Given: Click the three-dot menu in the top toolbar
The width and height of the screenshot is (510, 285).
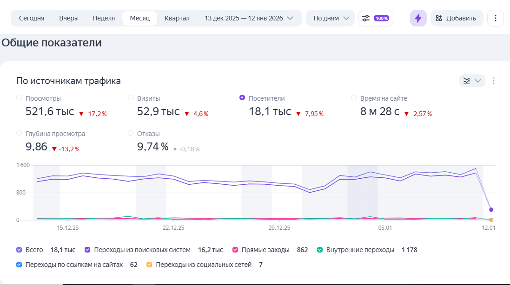Looking at the screenshot, I should 495,18.
